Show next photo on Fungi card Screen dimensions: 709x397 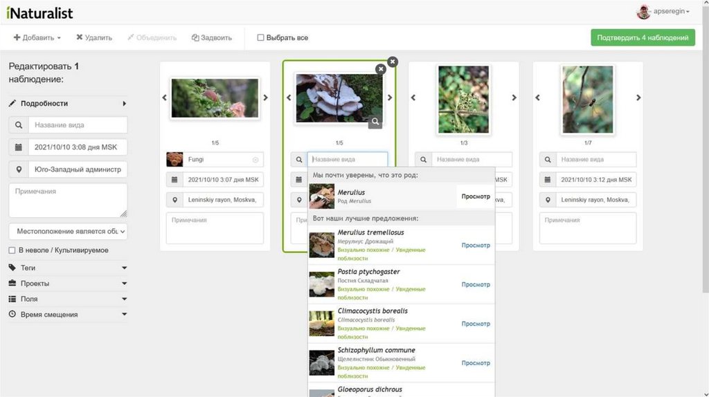pyautogui.click(x=265, y=98)
